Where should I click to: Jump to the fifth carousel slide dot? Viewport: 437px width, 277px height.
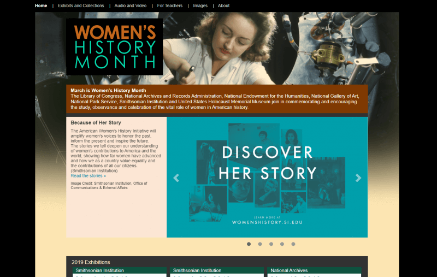tap(293, 244)
